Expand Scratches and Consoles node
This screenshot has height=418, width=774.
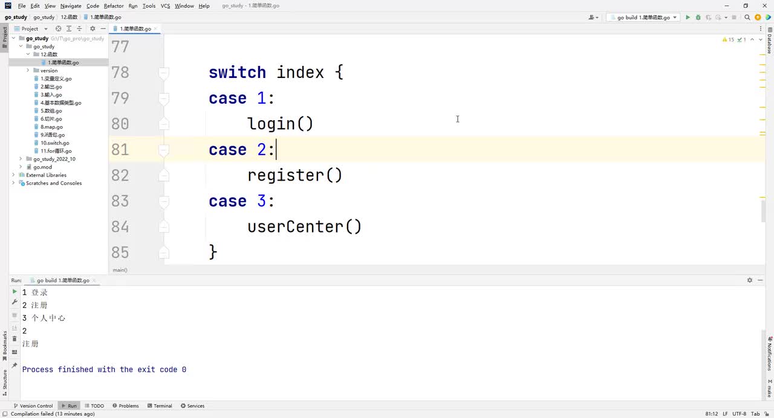click(x=13, y=183)
